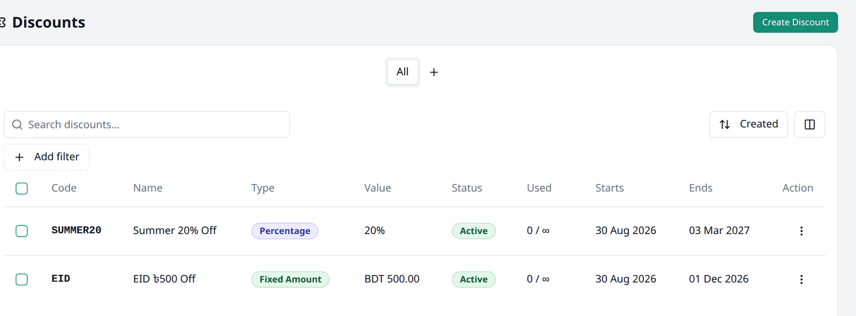Click the 0 / ∞ usage in EID row
This screenshot has height=316, width=856.
pyautogui.click(x=538, y=279)
